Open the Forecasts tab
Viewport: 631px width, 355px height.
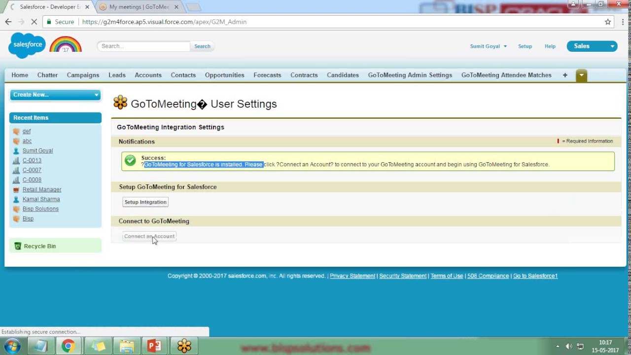pos(267,75)
